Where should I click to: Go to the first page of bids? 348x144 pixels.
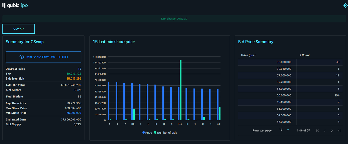317,130
